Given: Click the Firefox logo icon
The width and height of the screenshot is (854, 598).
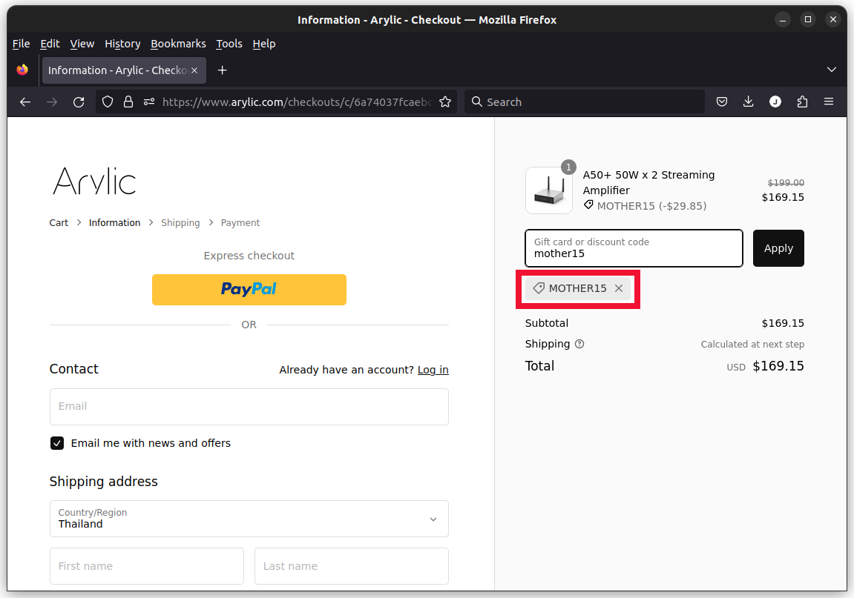Looking at the screenshot, I should (x=22, y=70).
